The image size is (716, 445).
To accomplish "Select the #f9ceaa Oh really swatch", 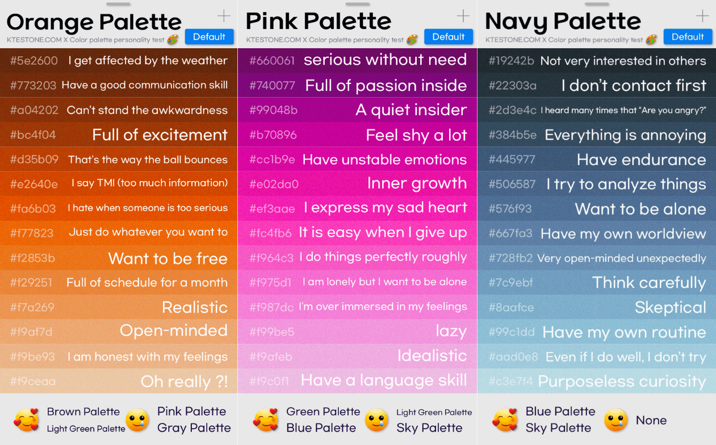I will 119,381.
